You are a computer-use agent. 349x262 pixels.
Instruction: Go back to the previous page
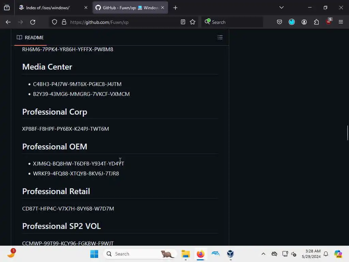(x=8, y=22)
